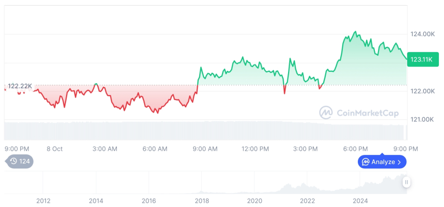Screen dimensions: 444x207
Task: Select the 2022 point on range timeline
Action: (x=307, y=200)
